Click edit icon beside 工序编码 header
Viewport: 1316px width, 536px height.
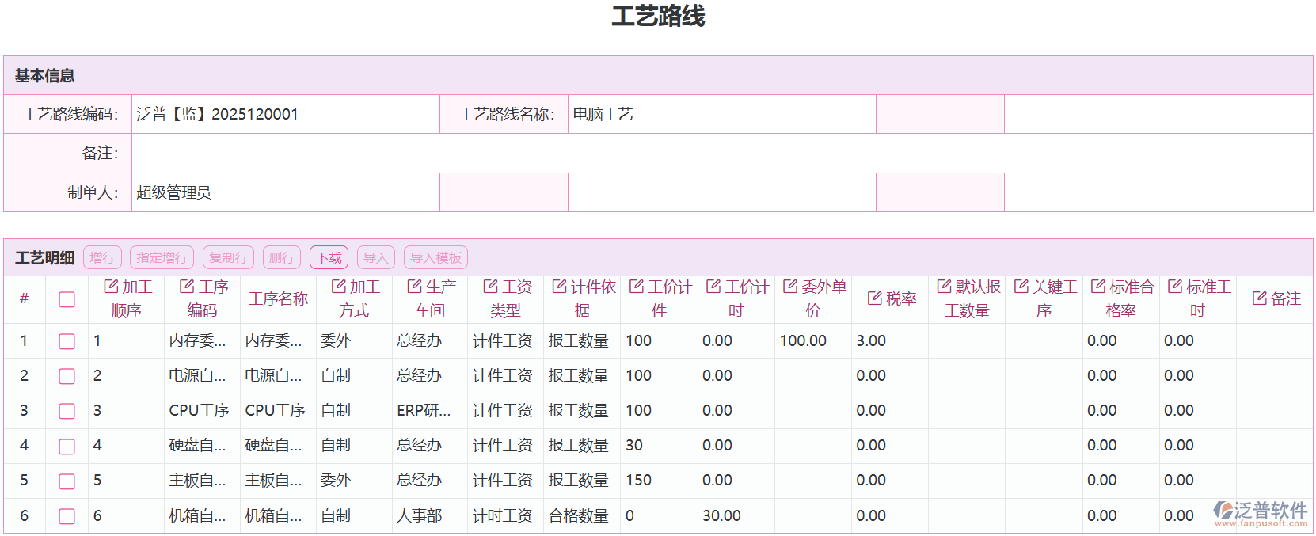(x=187, y=287)
